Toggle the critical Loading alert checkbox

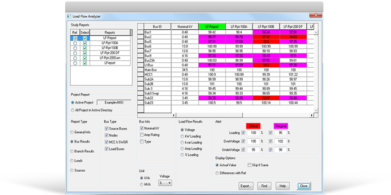point(243,133)
